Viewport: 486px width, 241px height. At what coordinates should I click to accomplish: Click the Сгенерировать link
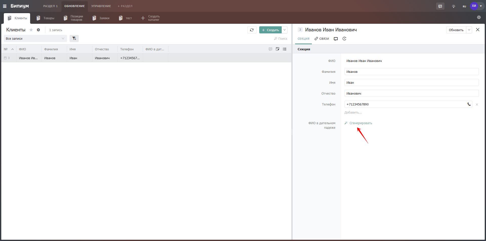click(360, 123)
